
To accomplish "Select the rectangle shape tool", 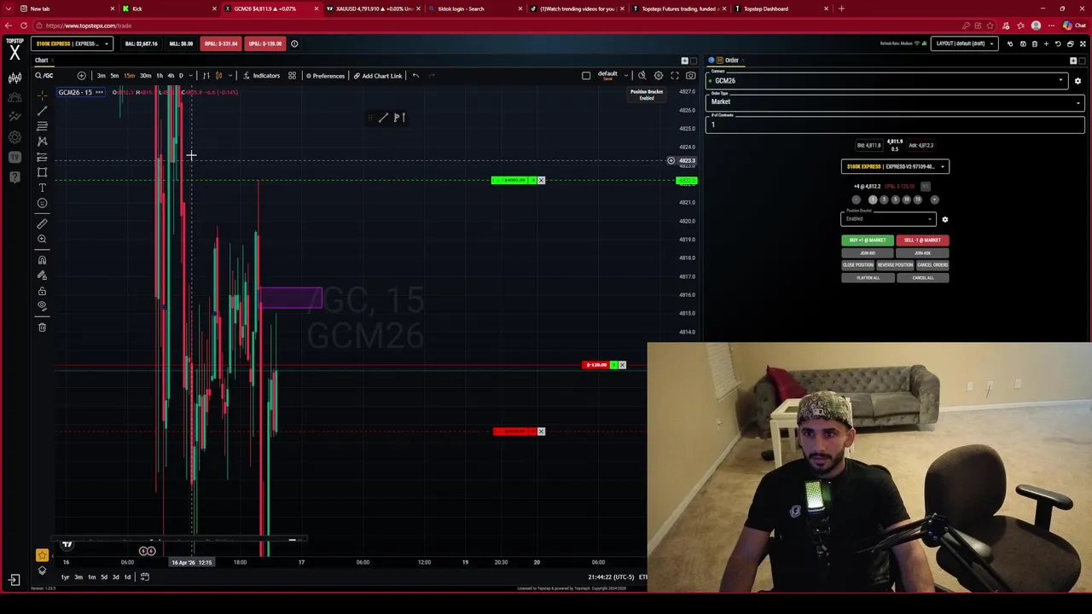I will (42, 172).
